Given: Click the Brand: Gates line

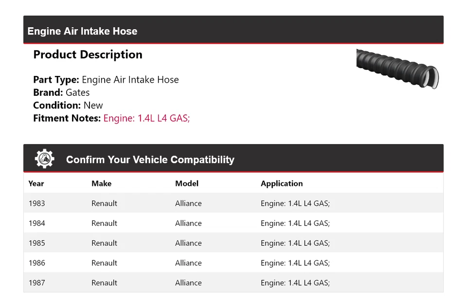Looking at the screenshot, I should [x=61, y=92].
